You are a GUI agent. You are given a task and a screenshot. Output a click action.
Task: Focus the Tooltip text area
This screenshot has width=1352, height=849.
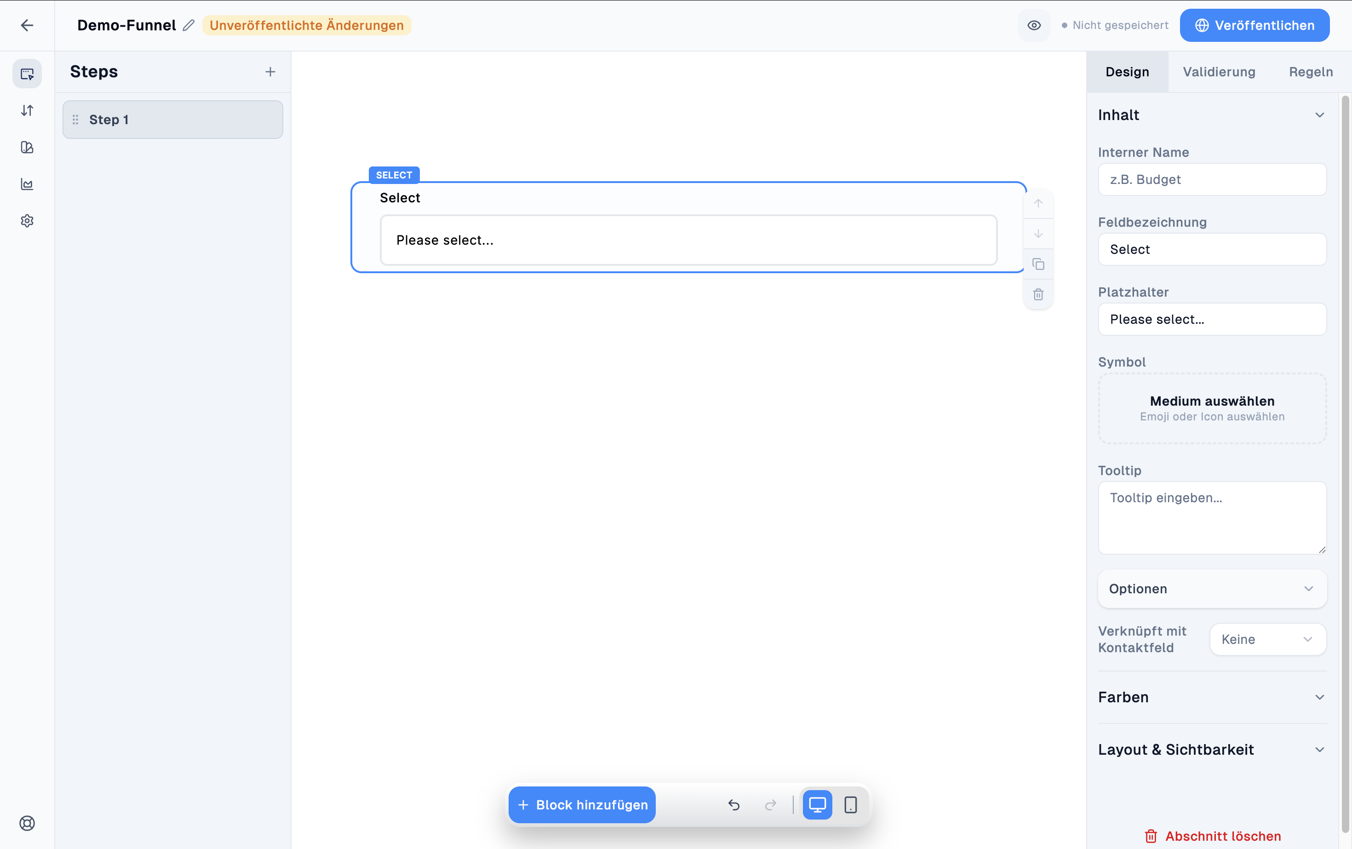pos(1212,518)
